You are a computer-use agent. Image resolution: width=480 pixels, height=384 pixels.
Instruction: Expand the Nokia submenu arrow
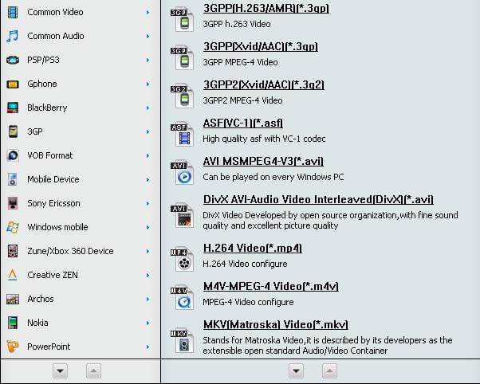coord(148,323)
